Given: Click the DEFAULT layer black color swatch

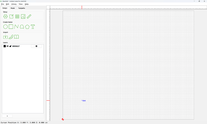Looking at the screenshot, I should [4, 46].
